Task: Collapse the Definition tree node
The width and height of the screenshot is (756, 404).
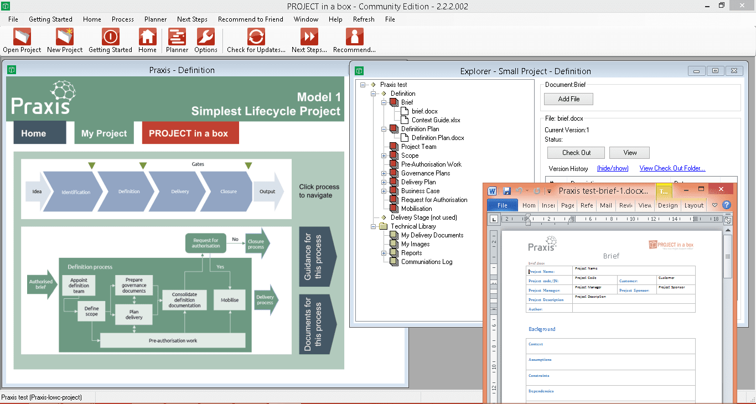Action: pos(374,94)
